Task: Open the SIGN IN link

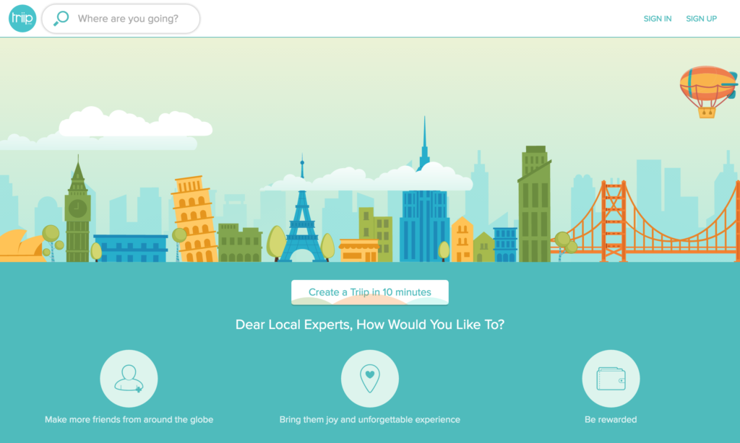Action: point(658,19)
